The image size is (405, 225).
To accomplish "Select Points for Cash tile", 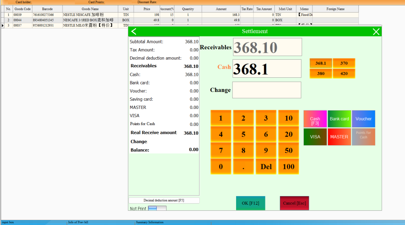I will (x=363, y=137).
